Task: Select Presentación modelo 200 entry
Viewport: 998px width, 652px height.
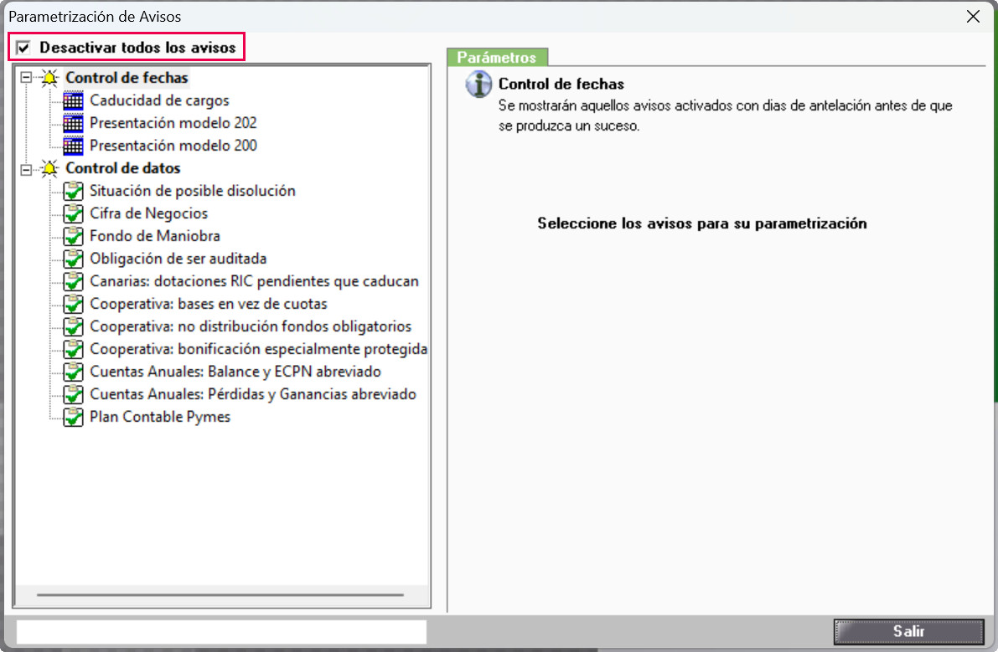Action: click(x=173, y=146)
